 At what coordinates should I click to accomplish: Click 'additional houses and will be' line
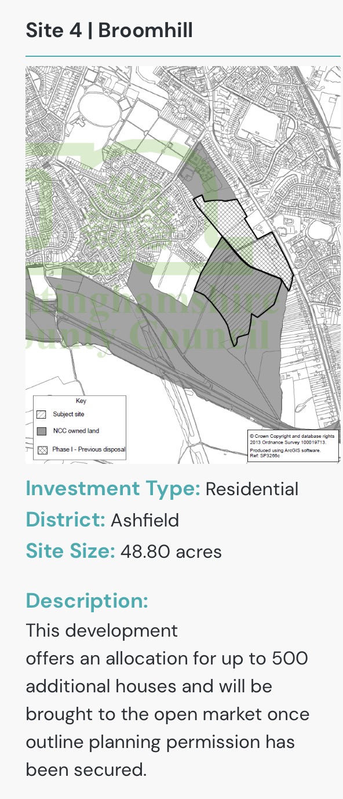pyautogui.click(x=149, y=687)
